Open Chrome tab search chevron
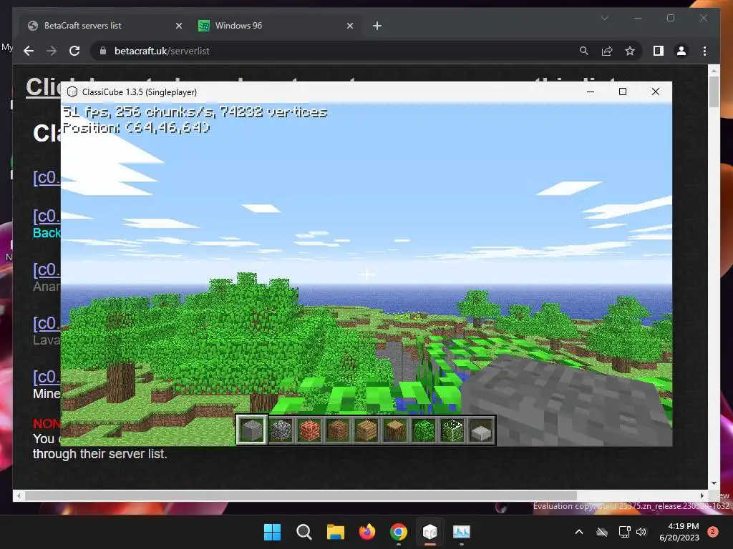The image size is (733, 549). [605, 18]
